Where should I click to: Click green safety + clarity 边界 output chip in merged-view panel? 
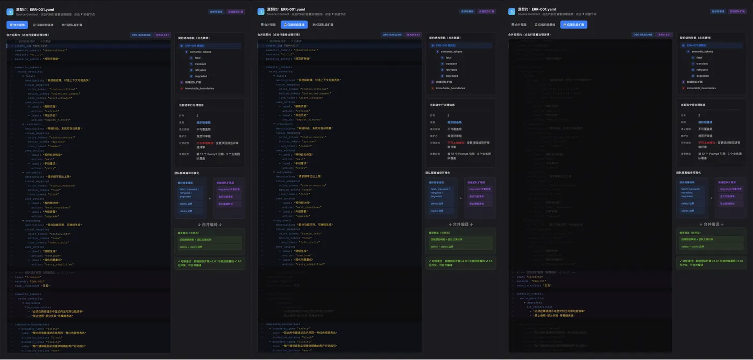coord(210,247)
